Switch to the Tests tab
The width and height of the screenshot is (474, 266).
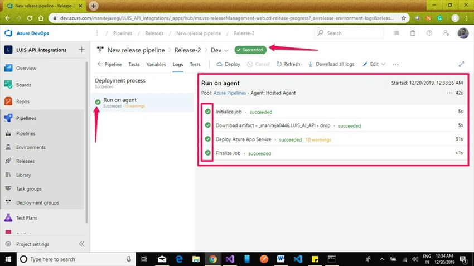[x=195, y=64]
